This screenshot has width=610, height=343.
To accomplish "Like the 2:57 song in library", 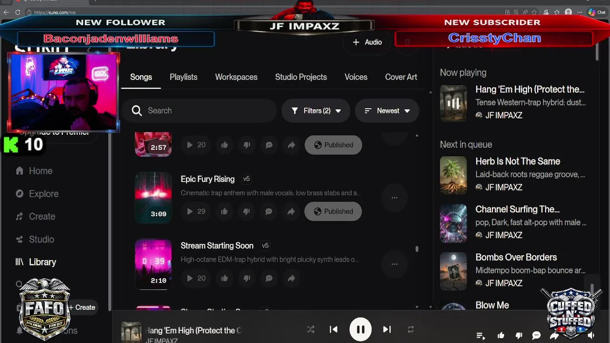I will click(224, 145).
